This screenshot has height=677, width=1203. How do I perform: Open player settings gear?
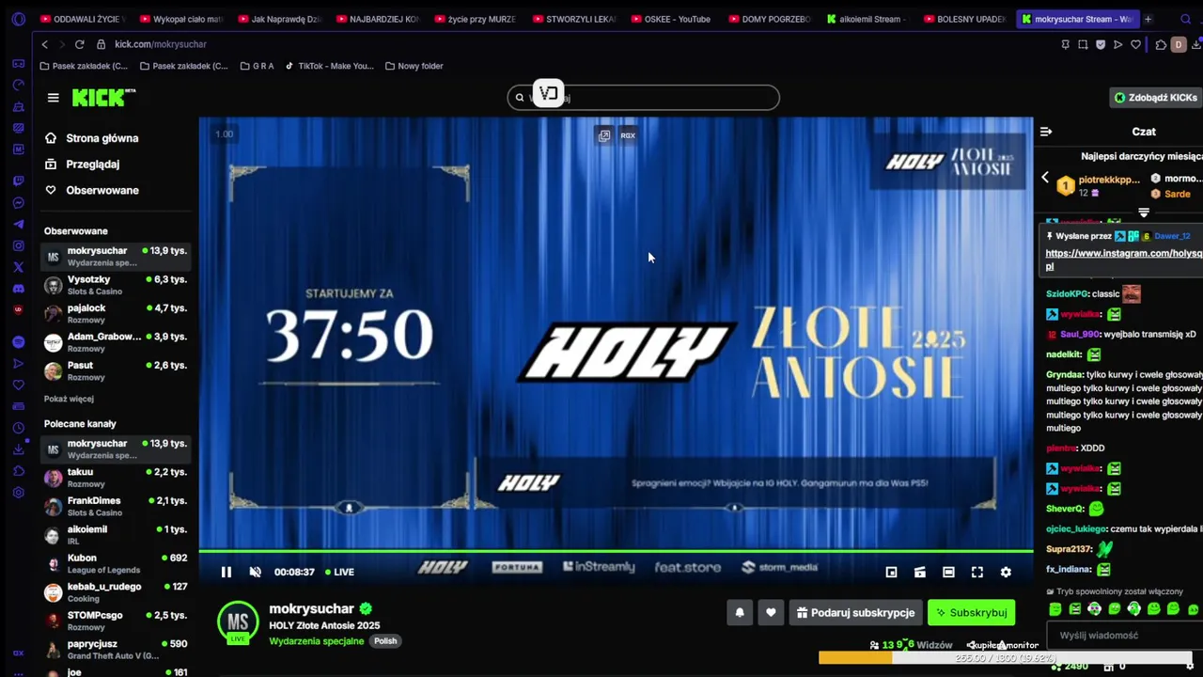[x=1006, y=572]
